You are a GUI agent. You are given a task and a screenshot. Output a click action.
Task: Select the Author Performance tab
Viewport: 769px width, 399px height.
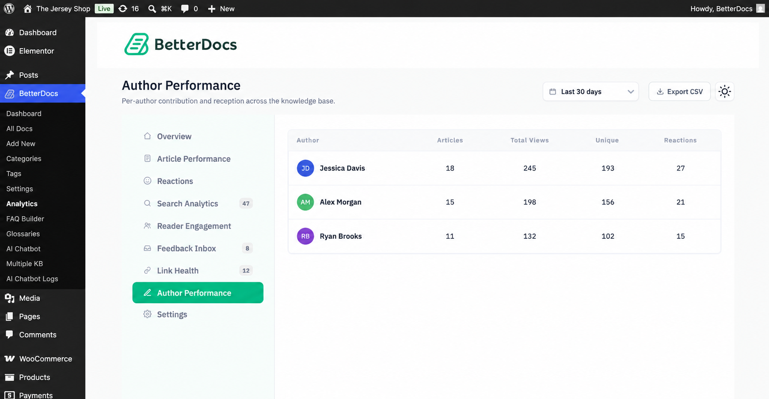click(x=198, y=293)
